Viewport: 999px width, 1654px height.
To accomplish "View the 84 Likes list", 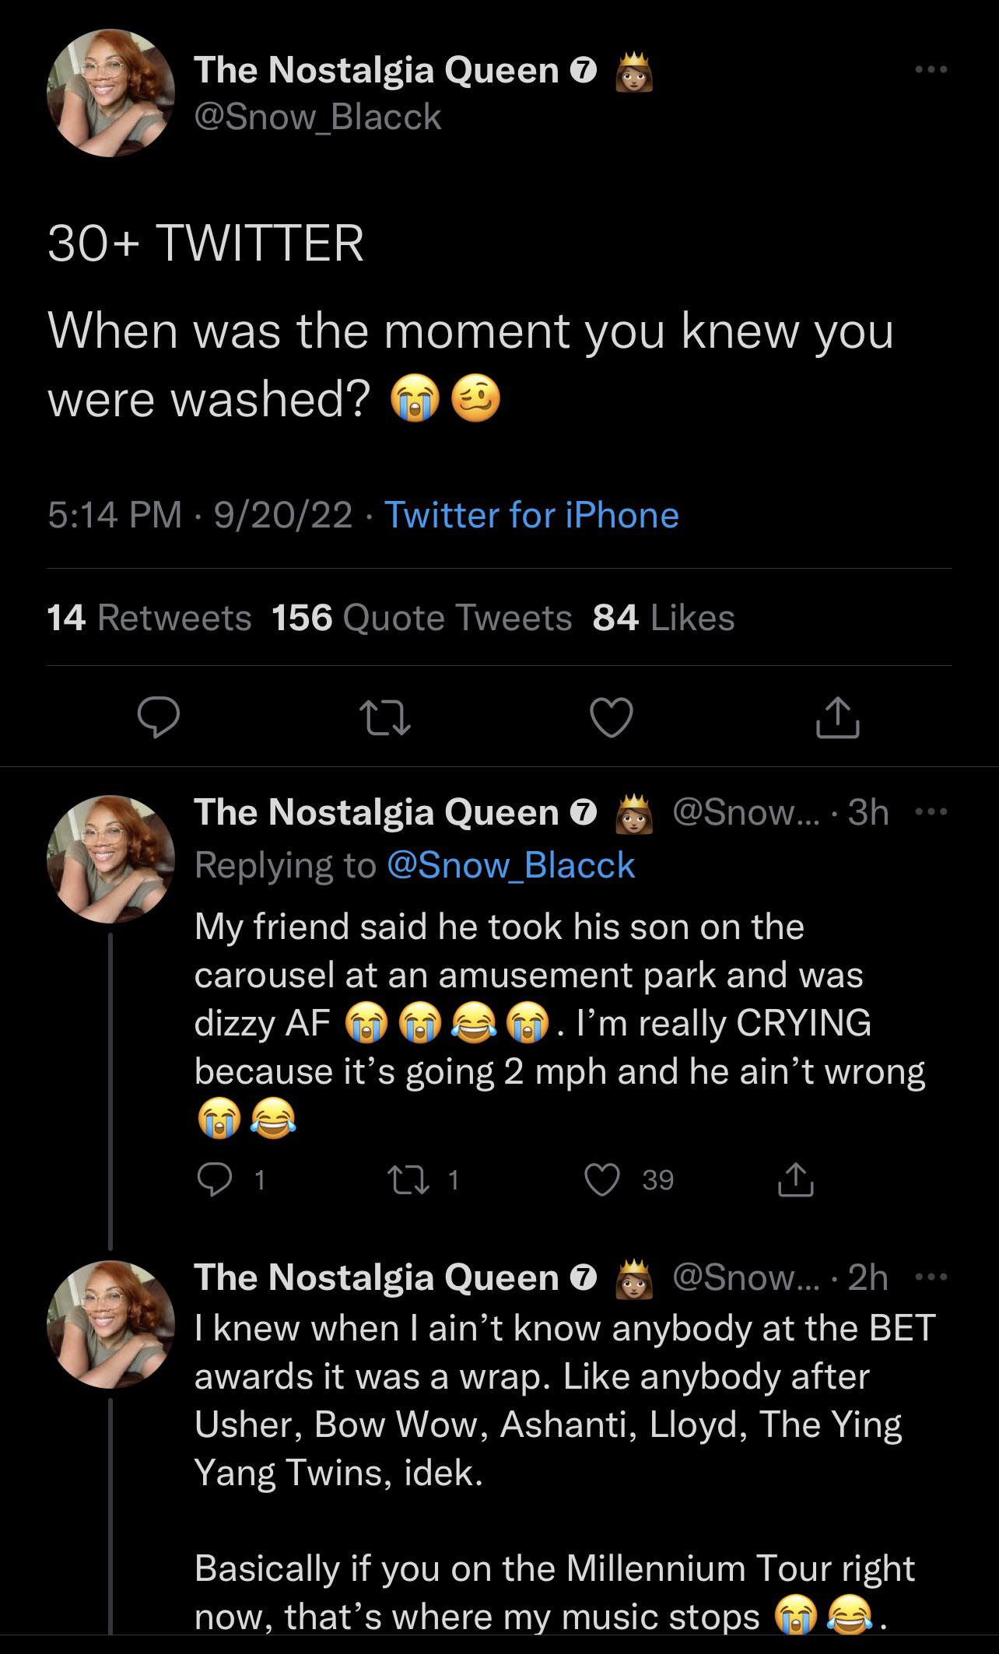I will point(663,618).
